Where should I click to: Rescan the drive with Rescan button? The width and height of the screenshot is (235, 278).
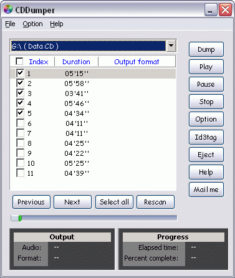(155, 202)
